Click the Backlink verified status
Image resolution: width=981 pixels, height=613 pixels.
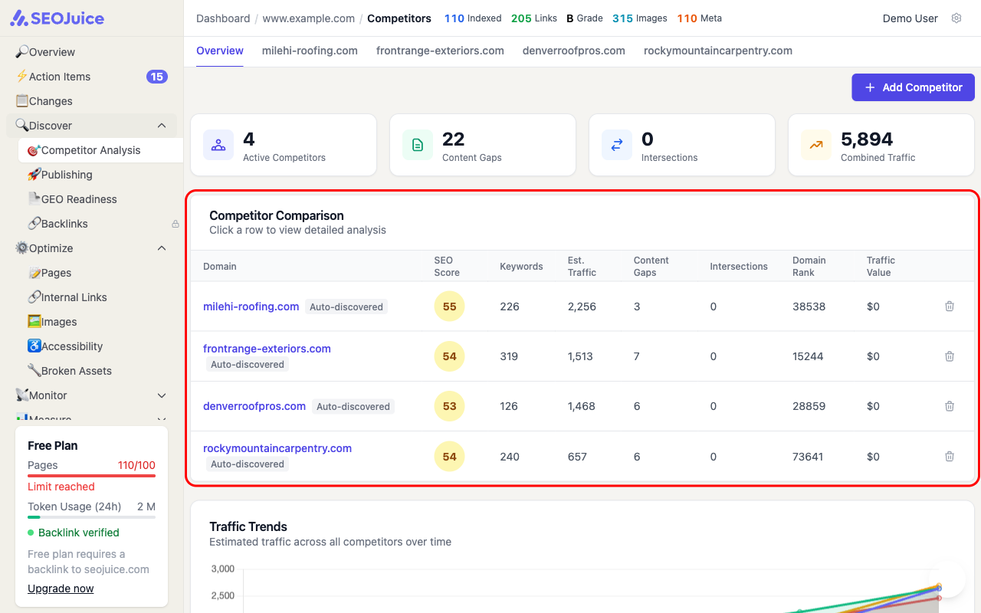[x=74, y=533]
